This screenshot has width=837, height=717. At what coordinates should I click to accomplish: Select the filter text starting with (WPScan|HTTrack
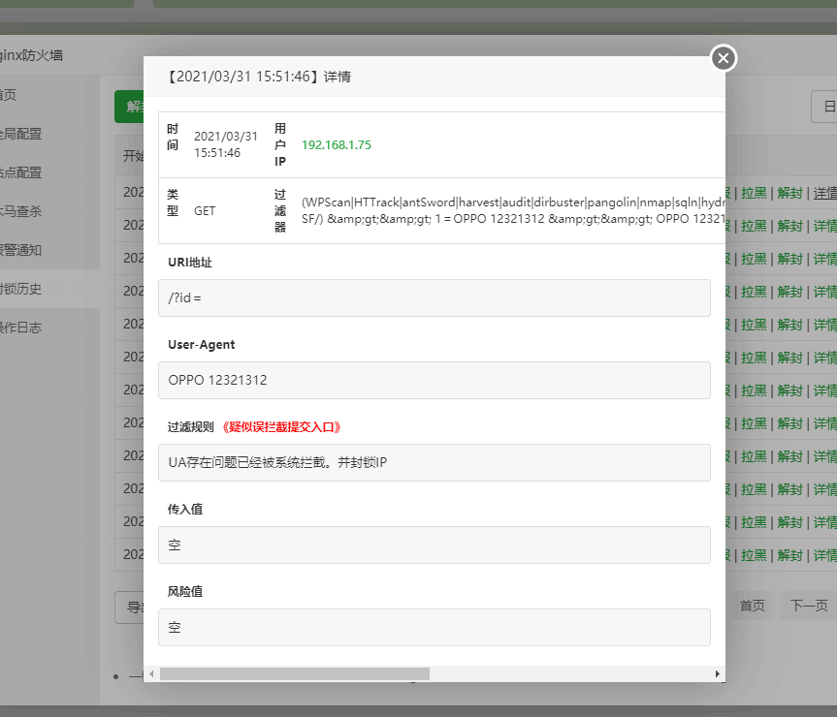coord(513,210)
